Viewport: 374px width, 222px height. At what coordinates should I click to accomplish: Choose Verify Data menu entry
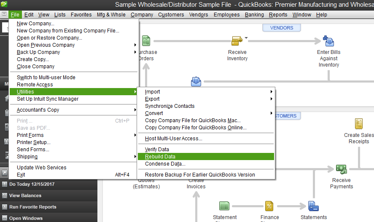(157, 150)
